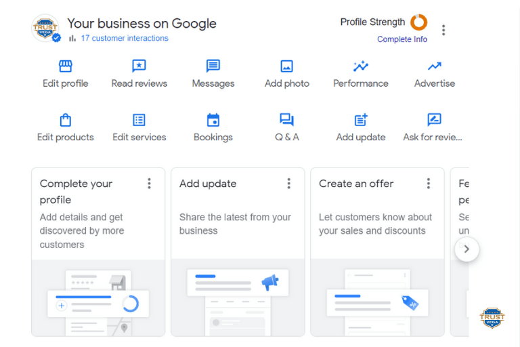Open the options menu on Add update card
The image size is (520, 347).
click(289, 184)
